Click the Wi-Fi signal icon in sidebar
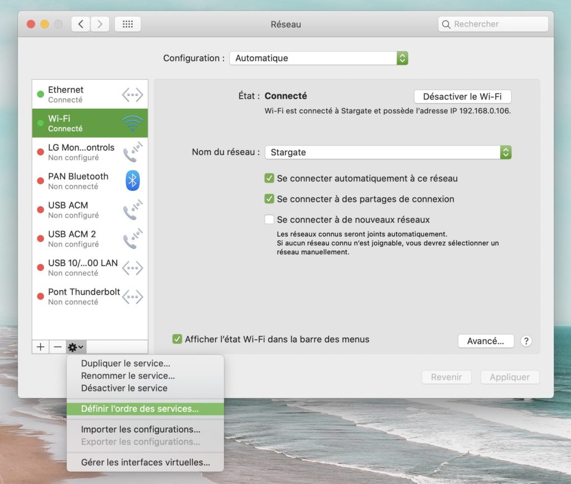This screenshot has width=571, height=484. pyautogui.click(x=133, y=123)
